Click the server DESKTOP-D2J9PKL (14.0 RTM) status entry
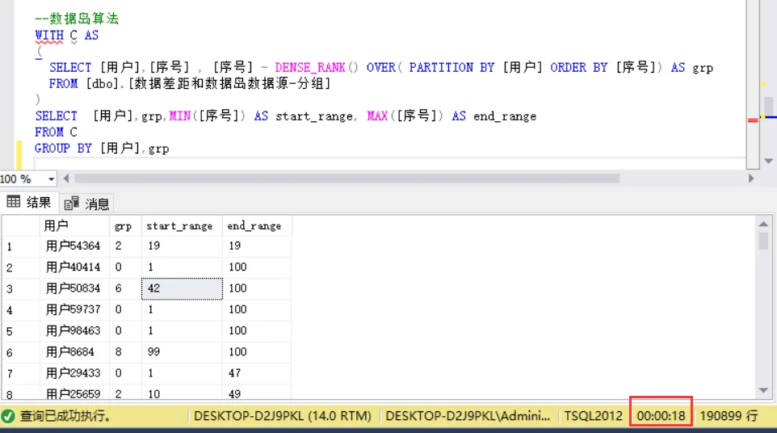 (283, 416)
